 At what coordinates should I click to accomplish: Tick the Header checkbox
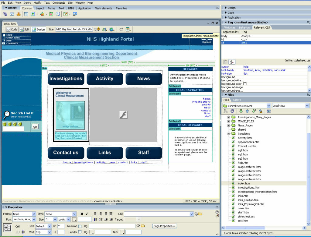[80, 232]
